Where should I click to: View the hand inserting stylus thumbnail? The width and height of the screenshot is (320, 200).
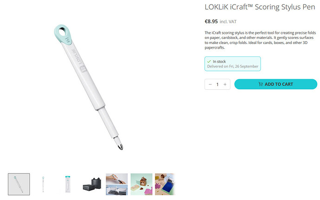point(117,184)
